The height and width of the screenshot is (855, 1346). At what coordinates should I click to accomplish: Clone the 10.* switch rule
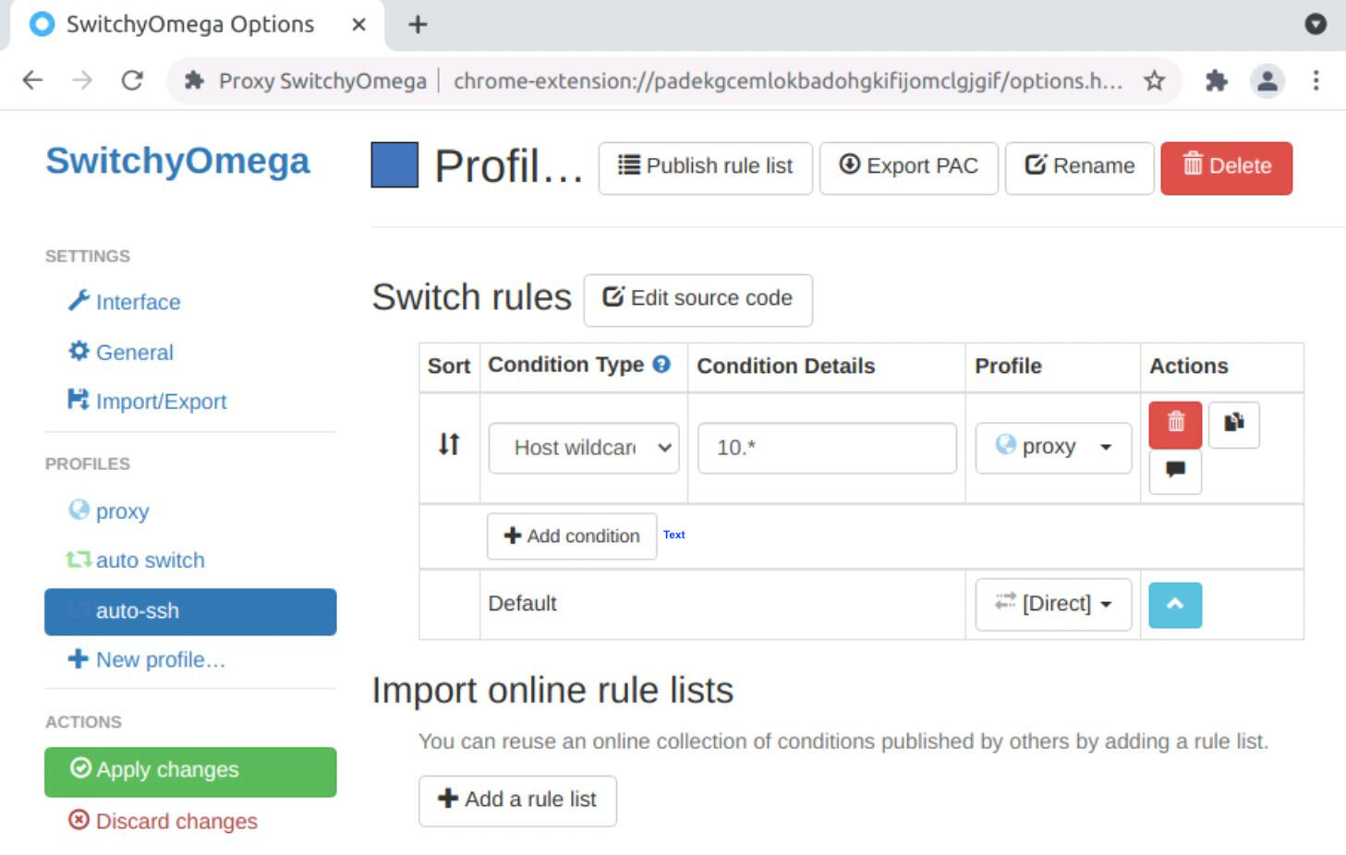pyautogui.click(x=1233, y=424)
